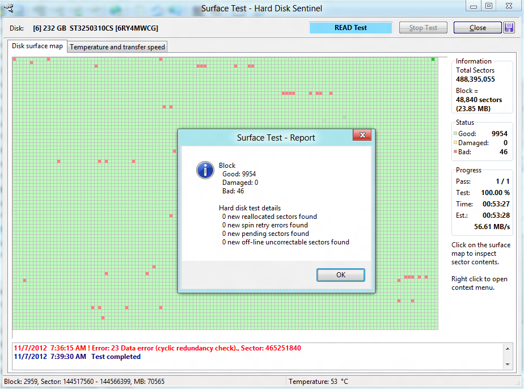
Task: Minimize the Surface Test window
Action: pyautogui.click(x=473, y=6)
